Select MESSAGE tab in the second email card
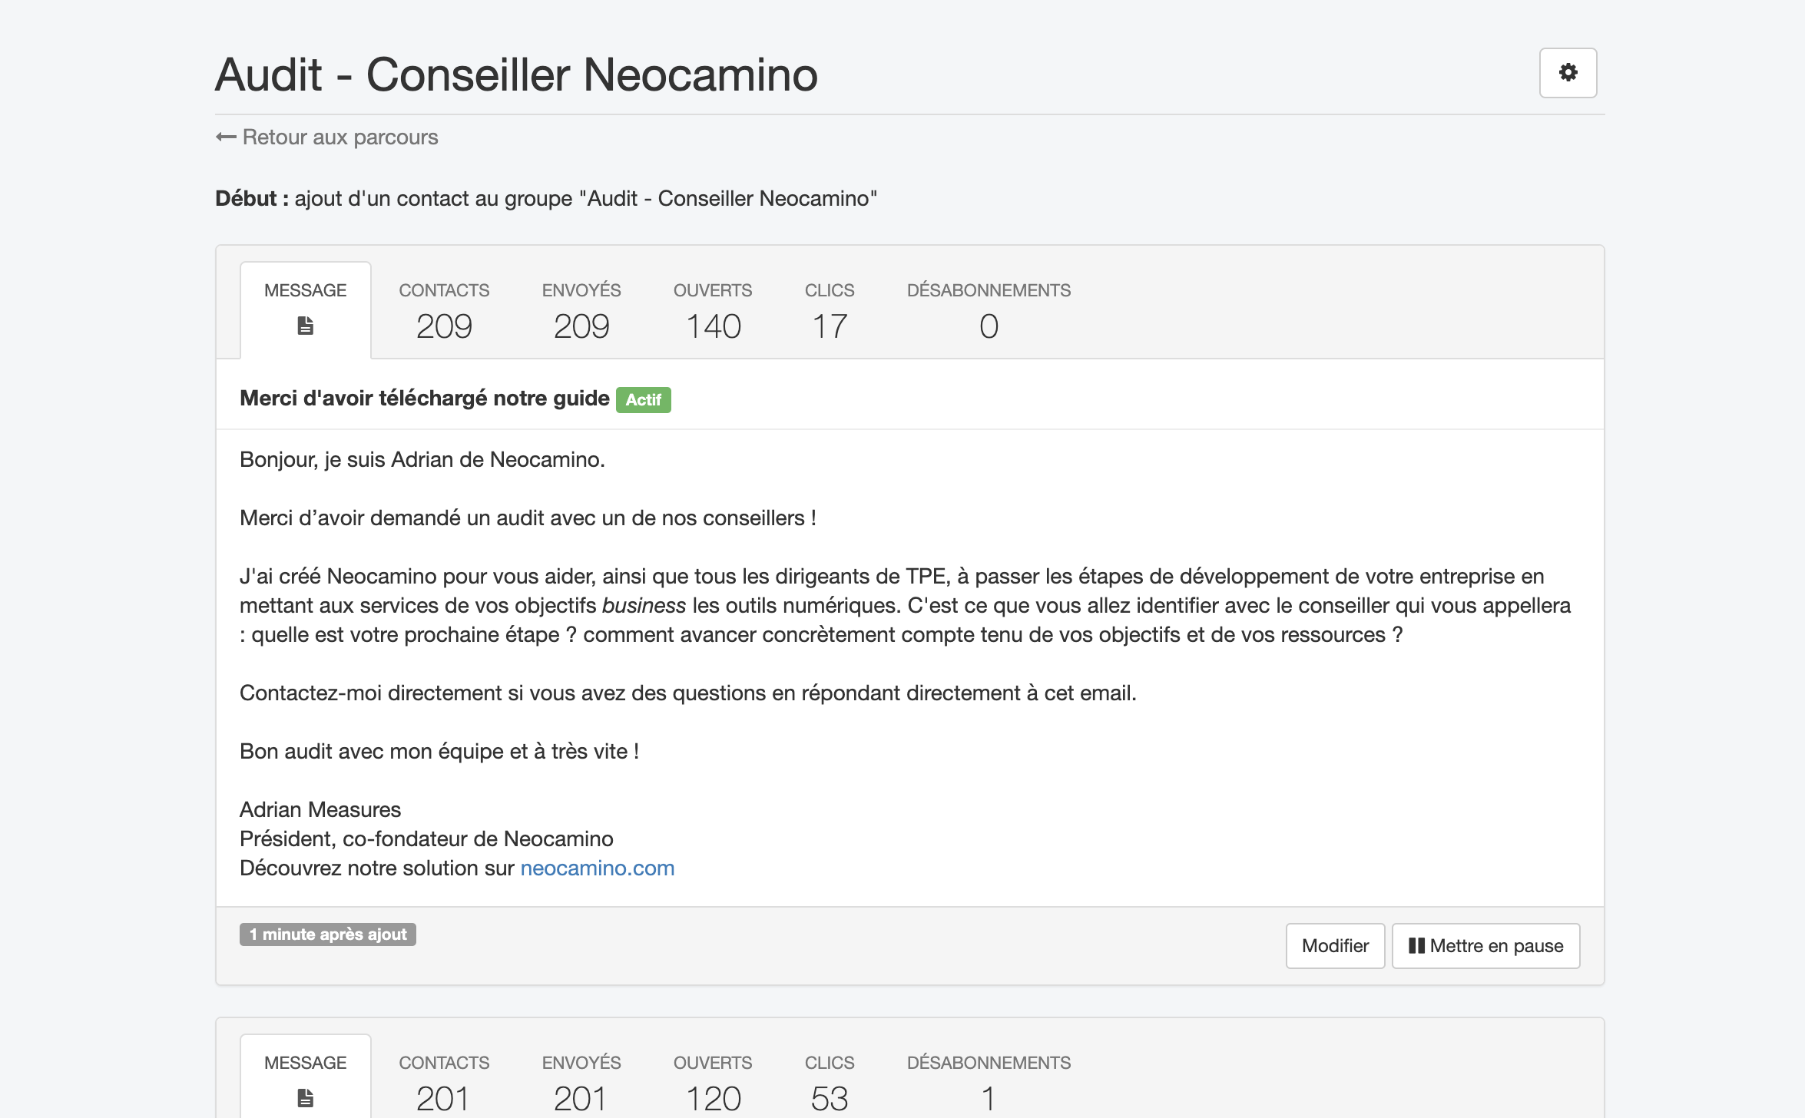The image size is (1805, 1118). click(x=306, y=1077)
